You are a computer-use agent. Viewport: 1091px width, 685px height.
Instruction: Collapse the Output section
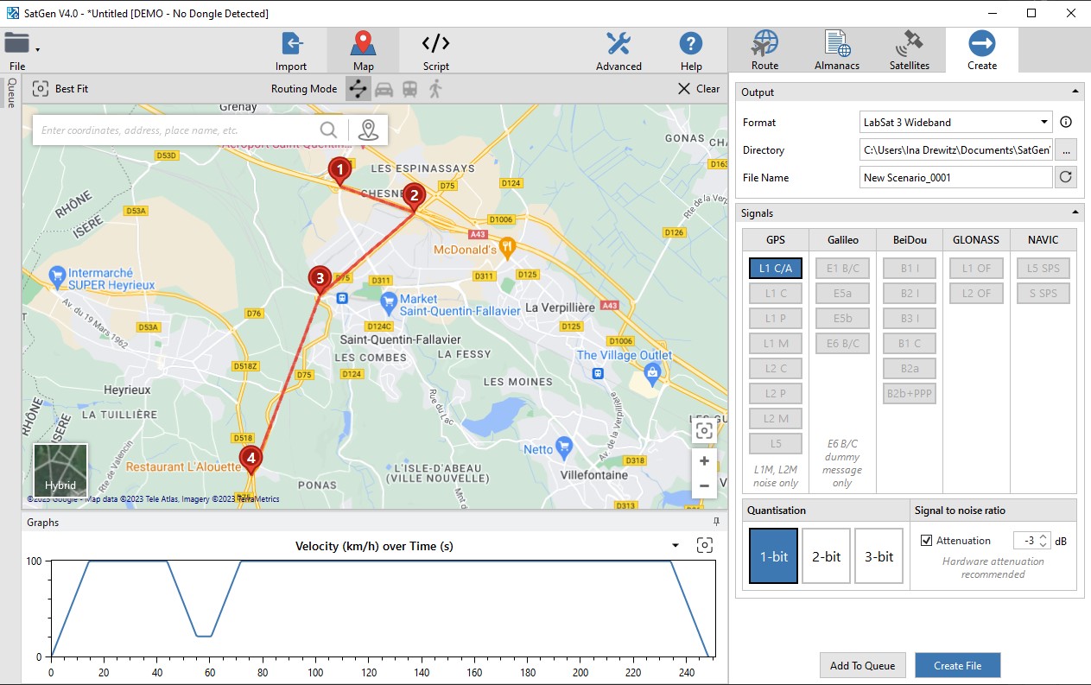pyautogui.click(x=1075, y=92)
